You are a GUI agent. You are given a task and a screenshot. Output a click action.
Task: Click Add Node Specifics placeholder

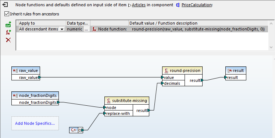pos(35,123)
